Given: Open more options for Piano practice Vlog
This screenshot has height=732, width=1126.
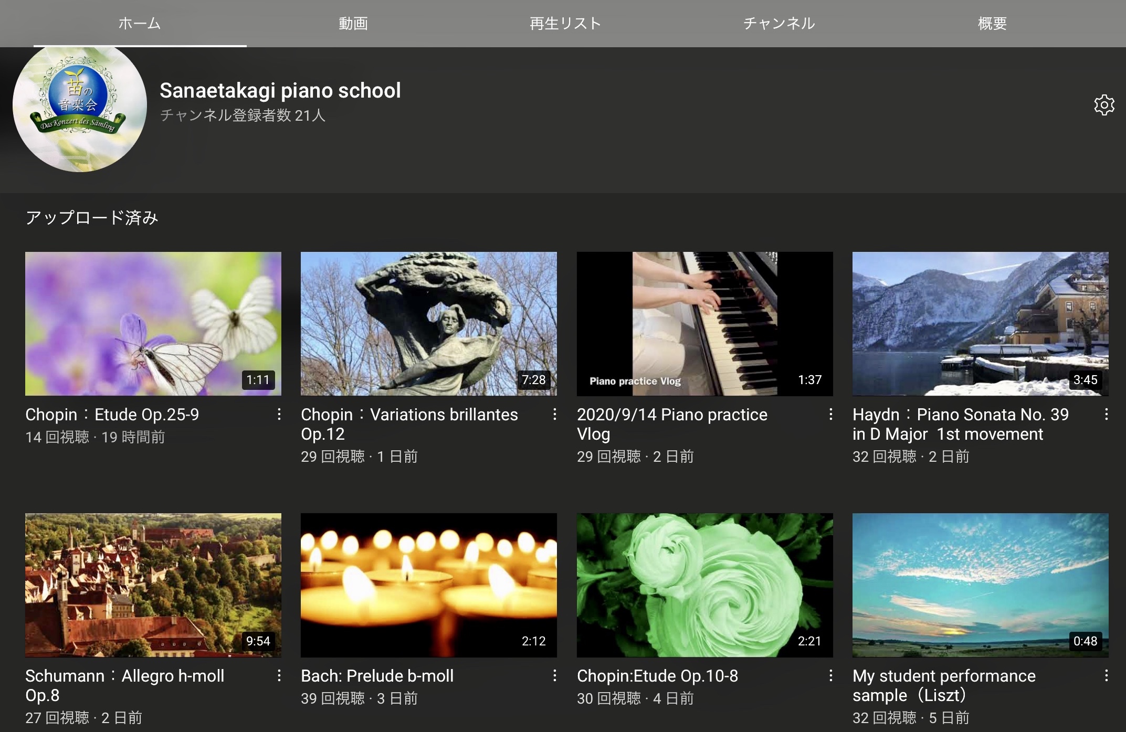Looking at the screenshot, I should [830, 415].
